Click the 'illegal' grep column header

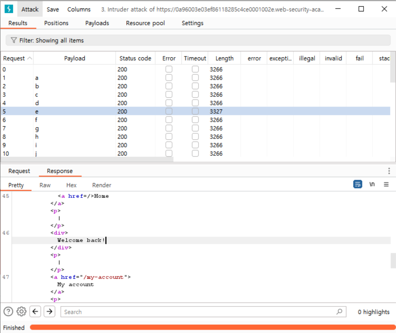[x=307, y=58]
